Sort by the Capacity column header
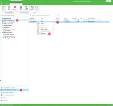113x106 pixels. (x=74, y=18)
